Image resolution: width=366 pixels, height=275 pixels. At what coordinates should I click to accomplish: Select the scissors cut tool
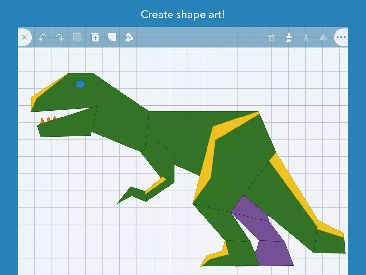pos(306,37)
